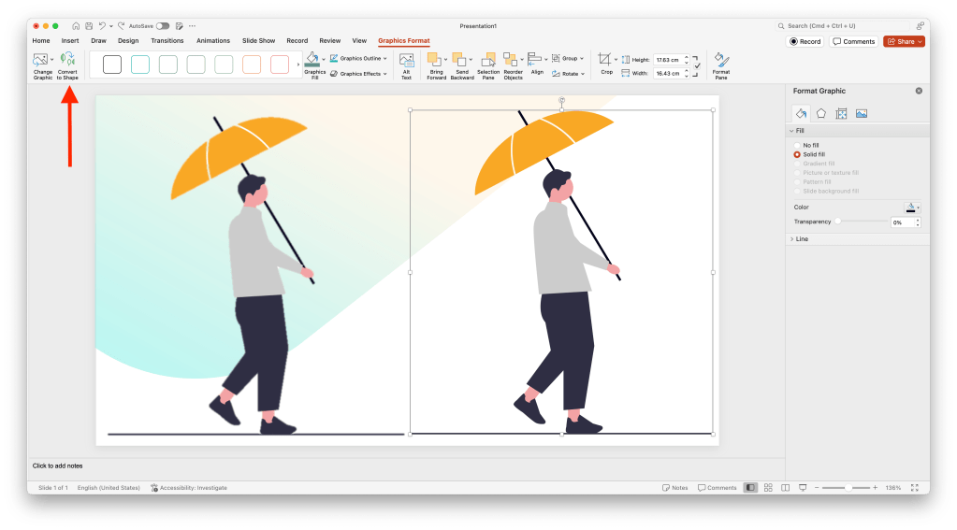Click the Format Pane ribbon icon
The width and height of the screenshot is (957, 530).
[x=721, y=64]
